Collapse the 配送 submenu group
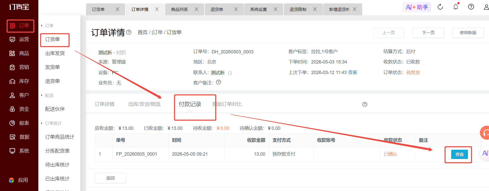This screenshot has height=191, width=489. click(47, 95)
